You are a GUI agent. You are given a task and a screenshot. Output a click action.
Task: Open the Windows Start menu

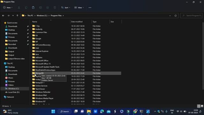coord(53,111)
